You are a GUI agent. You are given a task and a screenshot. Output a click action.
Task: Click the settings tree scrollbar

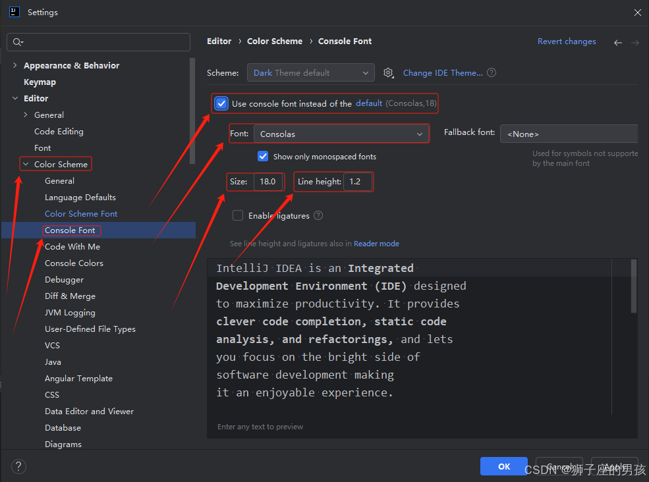(192, 112)
